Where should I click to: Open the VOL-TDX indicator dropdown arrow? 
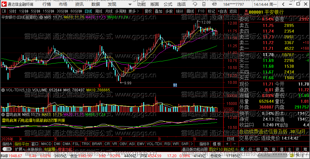click(x=3, y=90)
